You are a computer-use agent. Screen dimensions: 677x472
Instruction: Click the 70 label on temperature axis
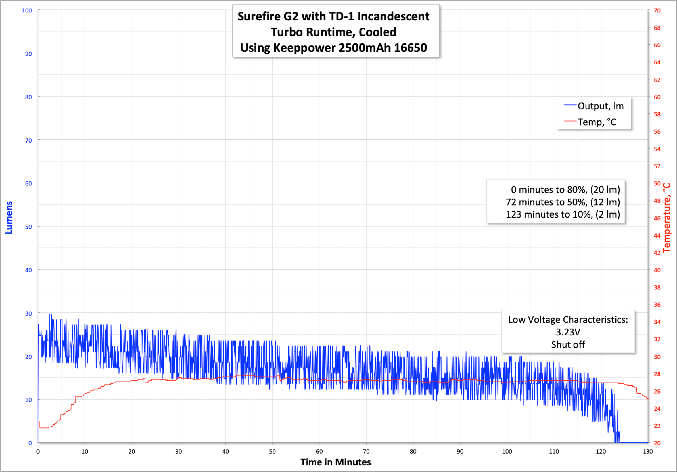(657, 11)
